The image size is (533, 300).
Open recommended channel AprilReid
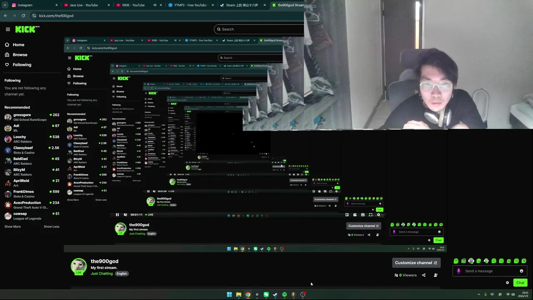point(32,183)
